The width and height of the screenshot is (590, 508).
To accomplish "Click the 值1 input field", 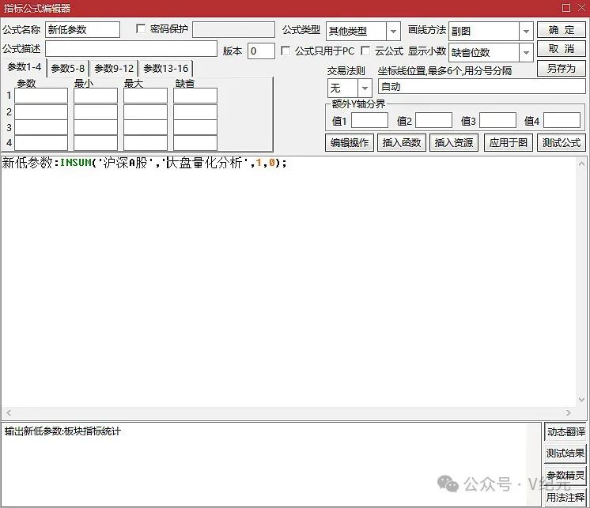I will (x=369, y=121).
